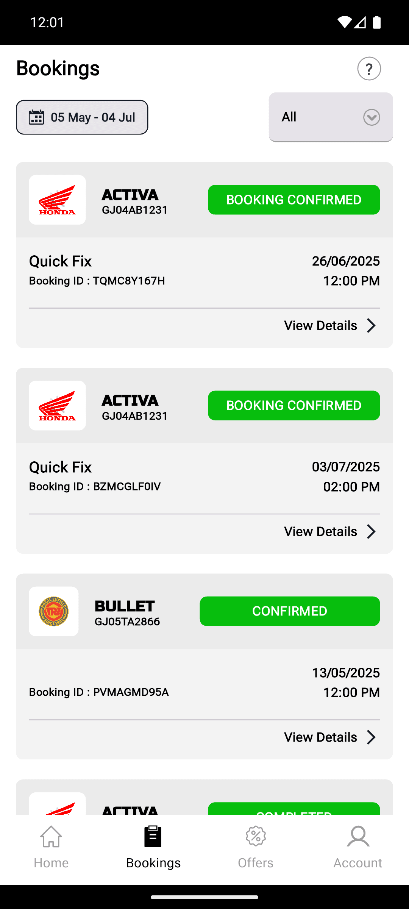The width and height of the screenshot is (409, 909).
Task: Click the CONFIRMED badge on Bullet card
Action: [x=290, y=611]
